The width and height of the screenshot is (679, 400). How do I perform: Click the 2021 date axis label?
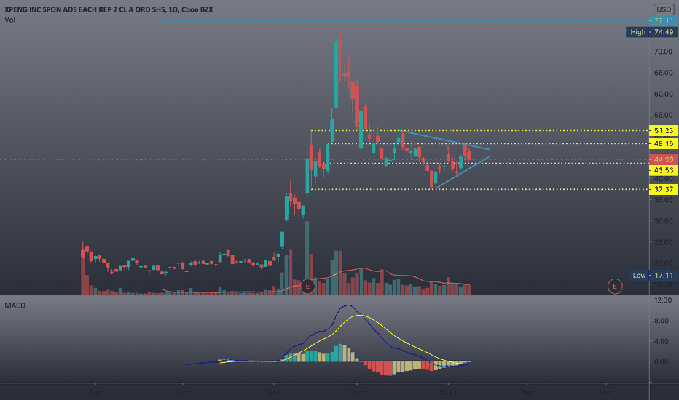tap(448, 392)
